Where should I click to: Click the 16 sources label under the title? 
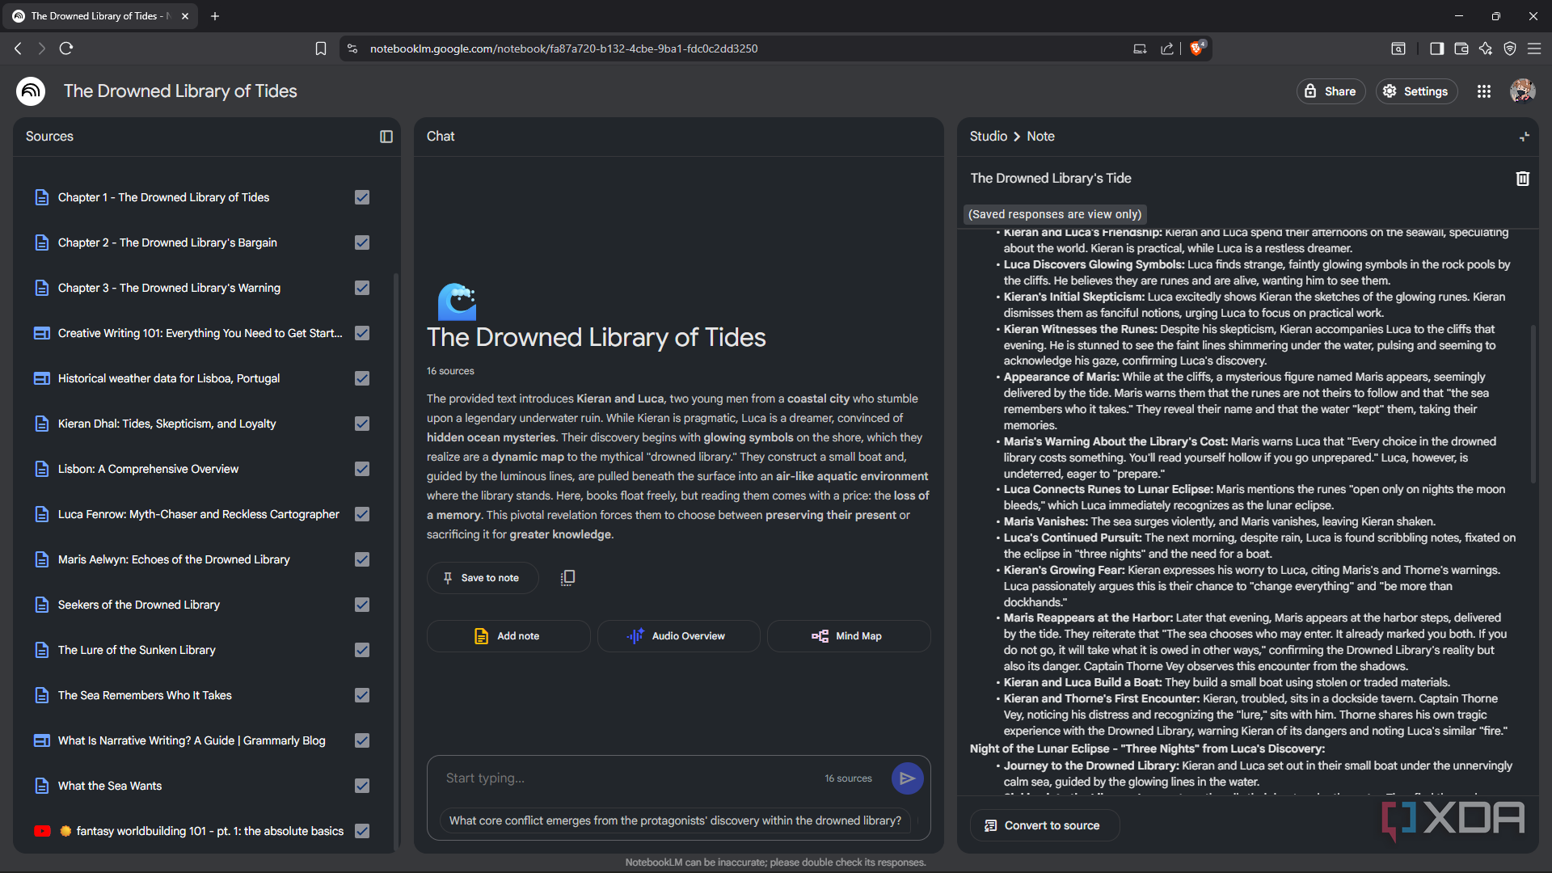(x=450, y=371)
